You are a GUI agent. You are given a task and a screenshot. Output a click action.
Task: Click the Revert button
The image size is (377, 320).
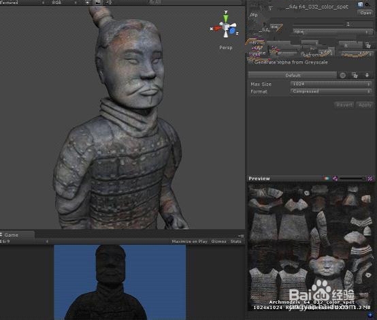[x=344, y=105]
